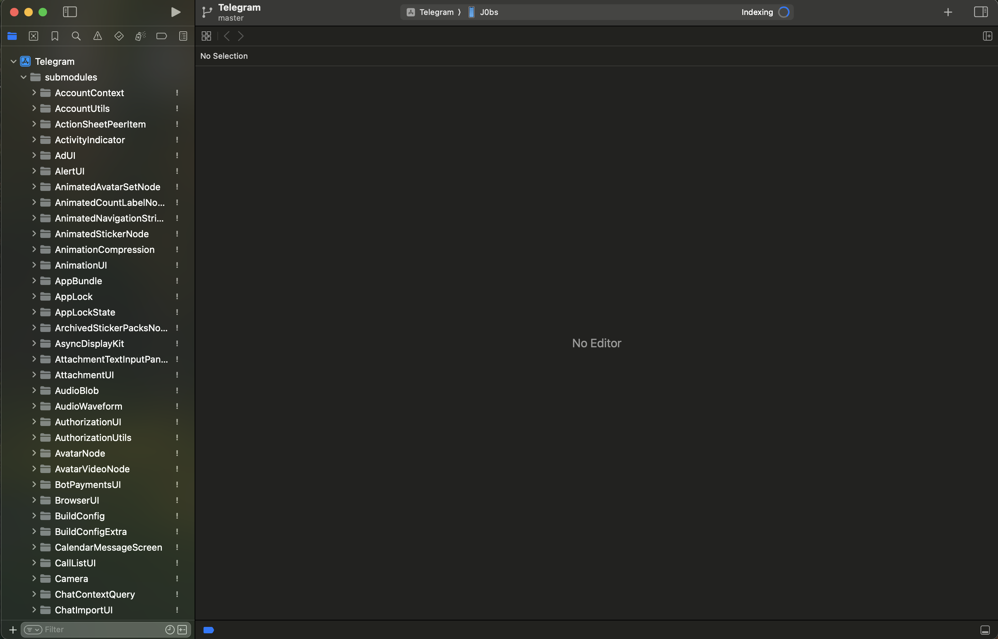Open the Project navigator folder icon
This screenshot has width=998, height=639.
(x=12, y=36)
